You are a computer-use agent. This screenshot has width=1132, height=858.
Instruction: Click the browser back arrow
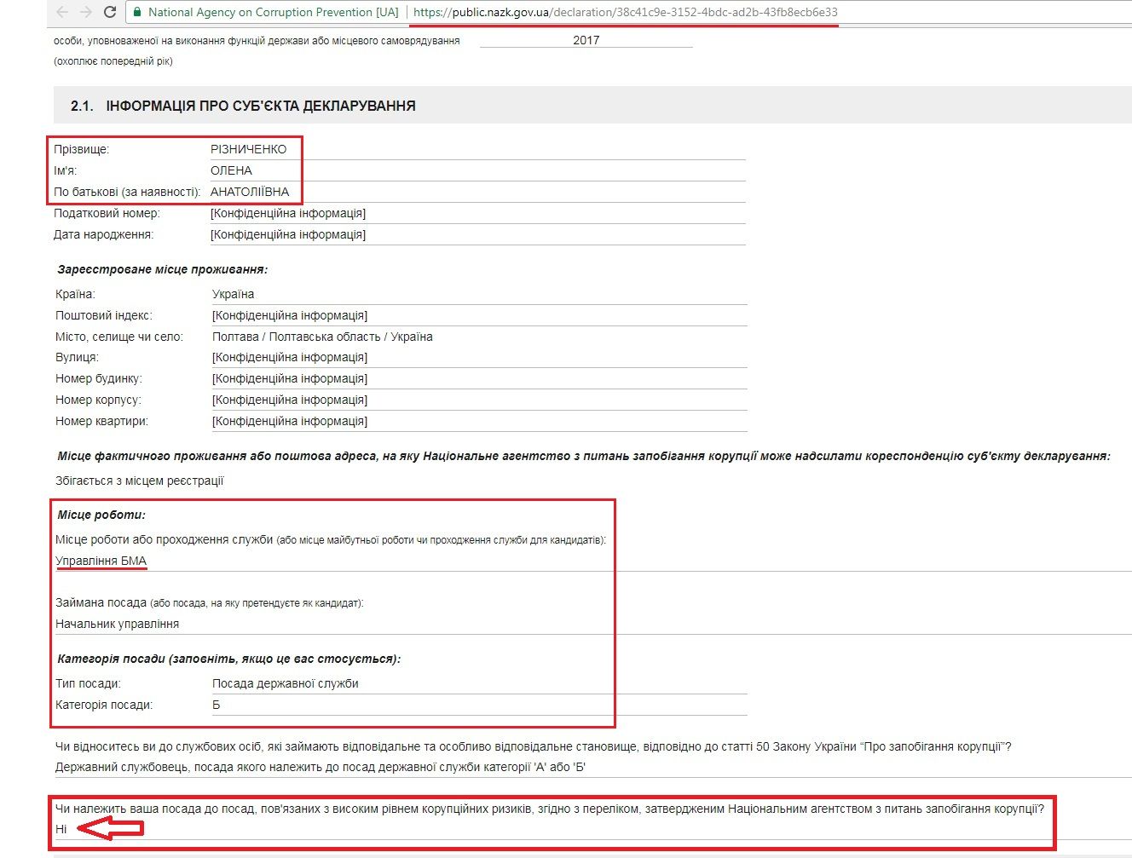click(x=61, y=12)
